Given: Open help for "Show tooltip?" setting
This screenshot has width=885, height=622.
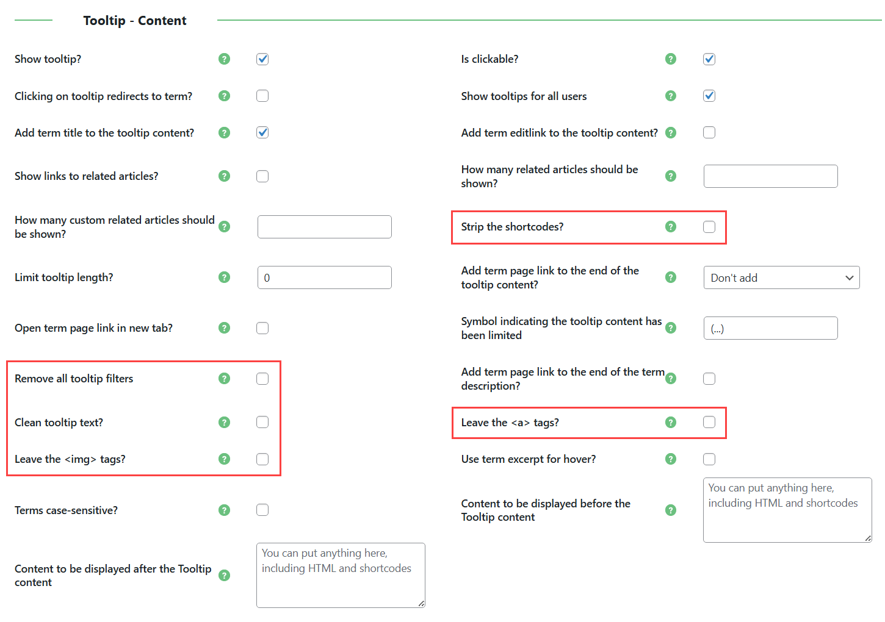Looking at the screenshot, I should point(224,59).
